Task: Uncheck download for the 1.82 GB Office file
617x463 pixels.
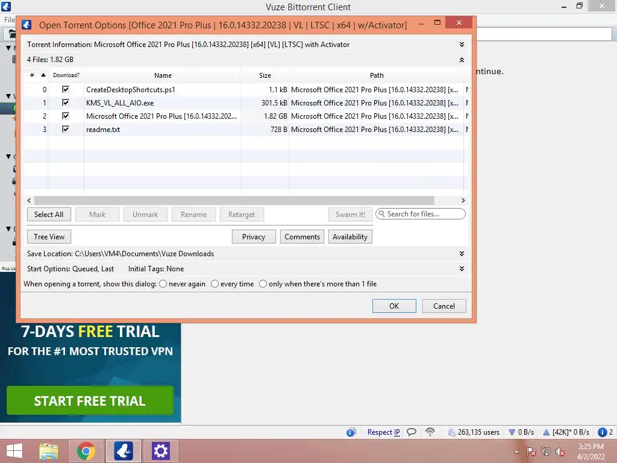Action: 66,116
